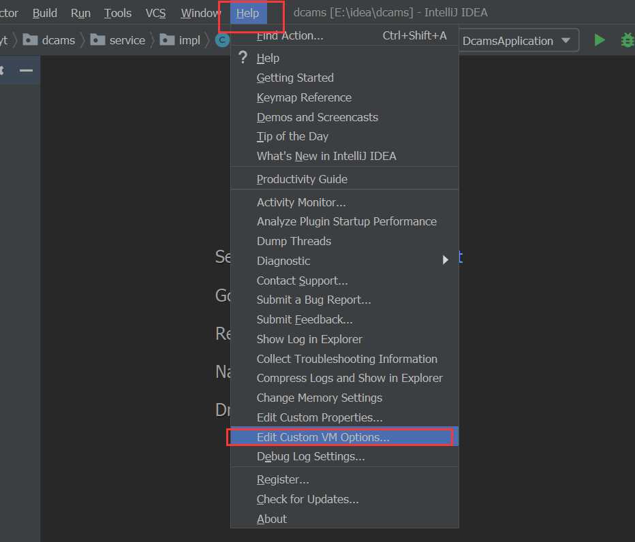Open Help entry with question mark icon
635x542 pixels.
point(268,59)
